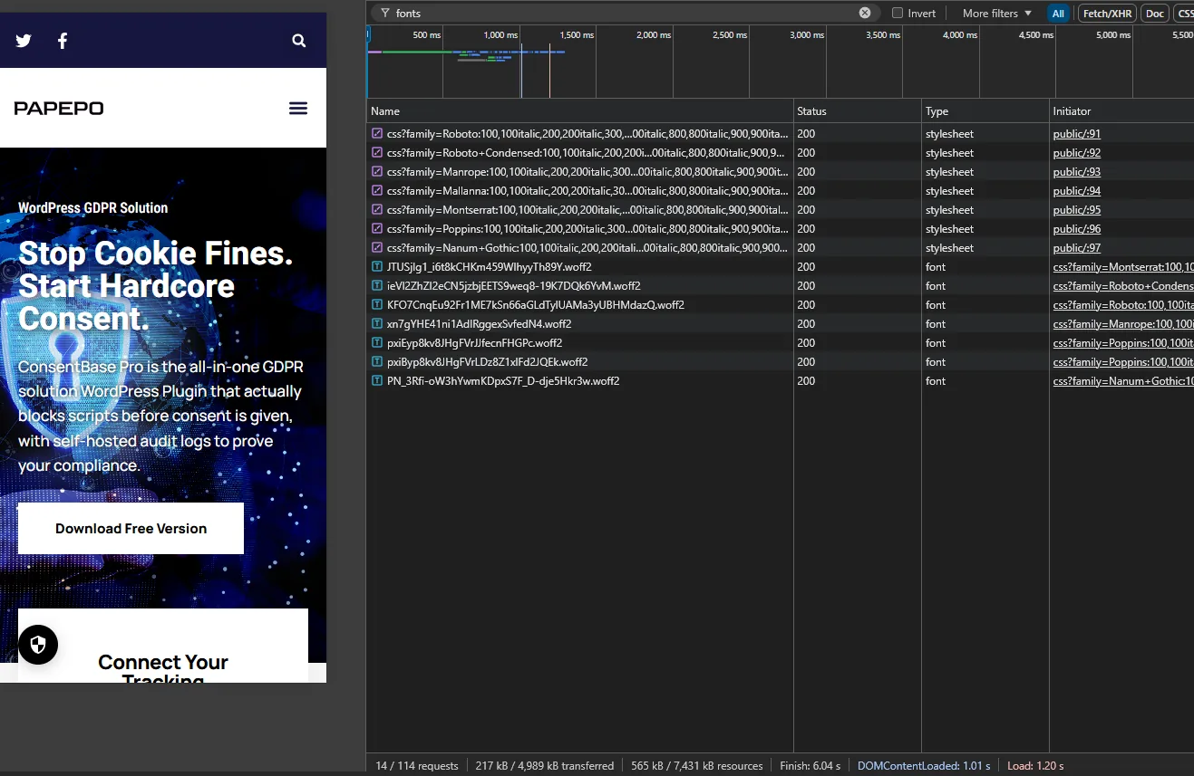Click the PAPEPO logo
This screenshot has height=776, width=1194.
(59, 109)
